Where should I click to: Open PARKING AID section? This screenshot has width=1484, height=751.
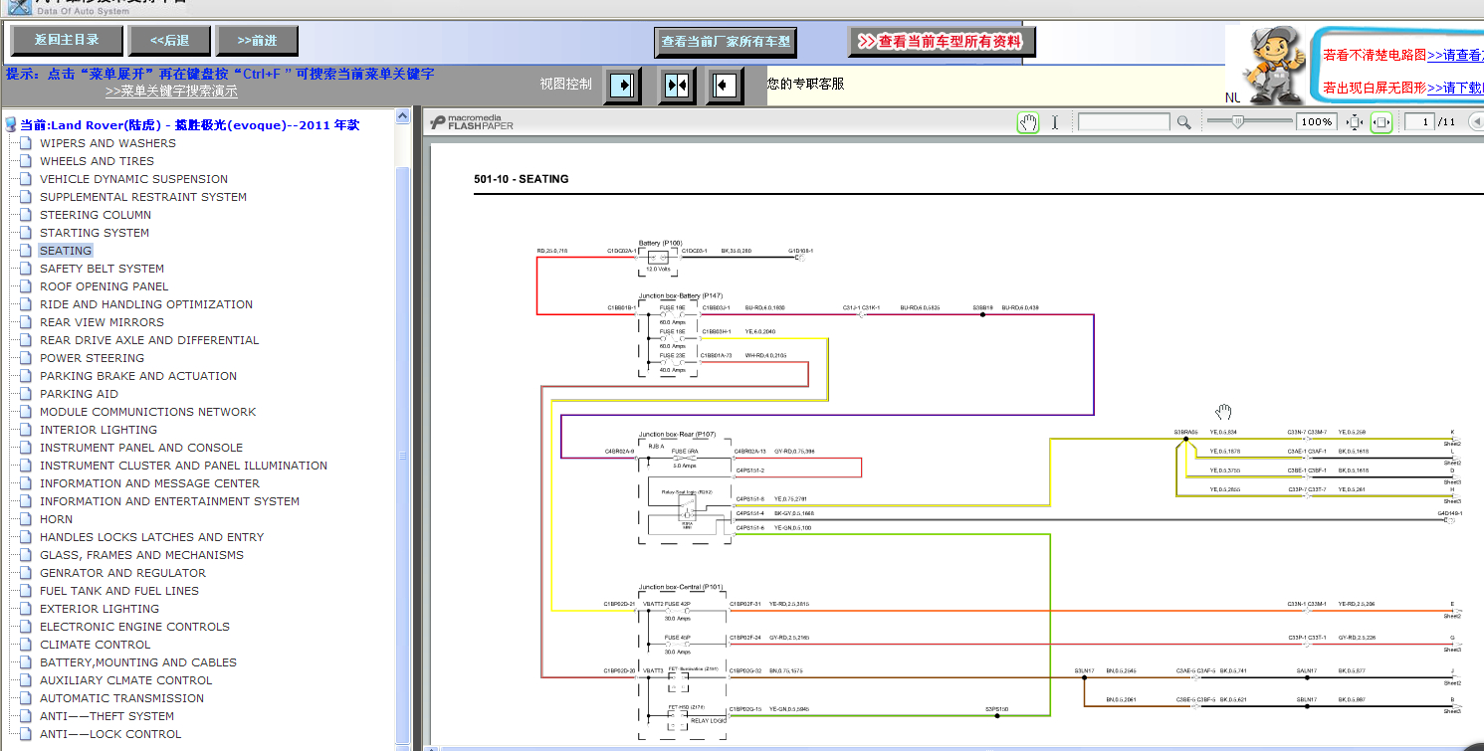click(x=79, y=394)
